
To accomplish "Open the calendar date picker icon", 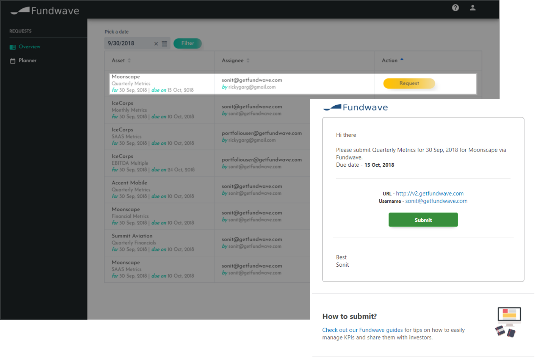I will pyautogui.click(x=164, y=44).
